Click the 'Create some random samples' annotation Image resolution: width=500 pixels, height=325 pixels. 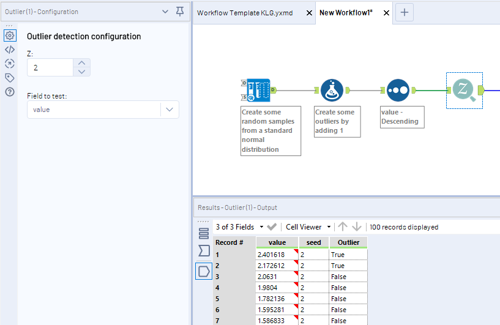tap(271, 131)
